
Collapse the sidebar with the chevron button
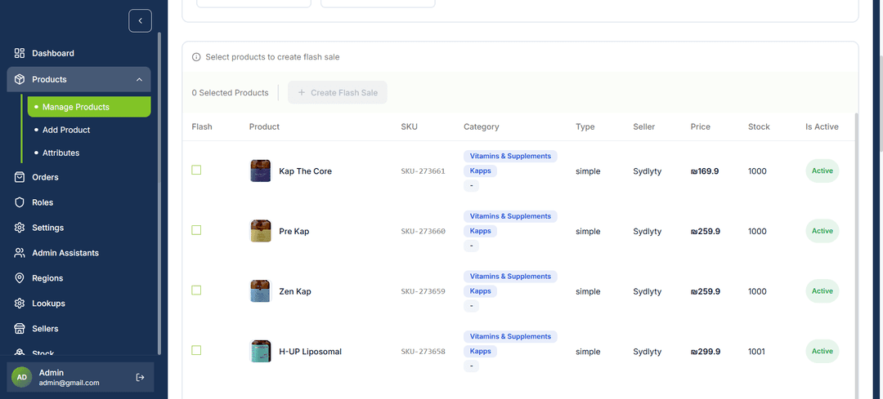click(141, 20)
